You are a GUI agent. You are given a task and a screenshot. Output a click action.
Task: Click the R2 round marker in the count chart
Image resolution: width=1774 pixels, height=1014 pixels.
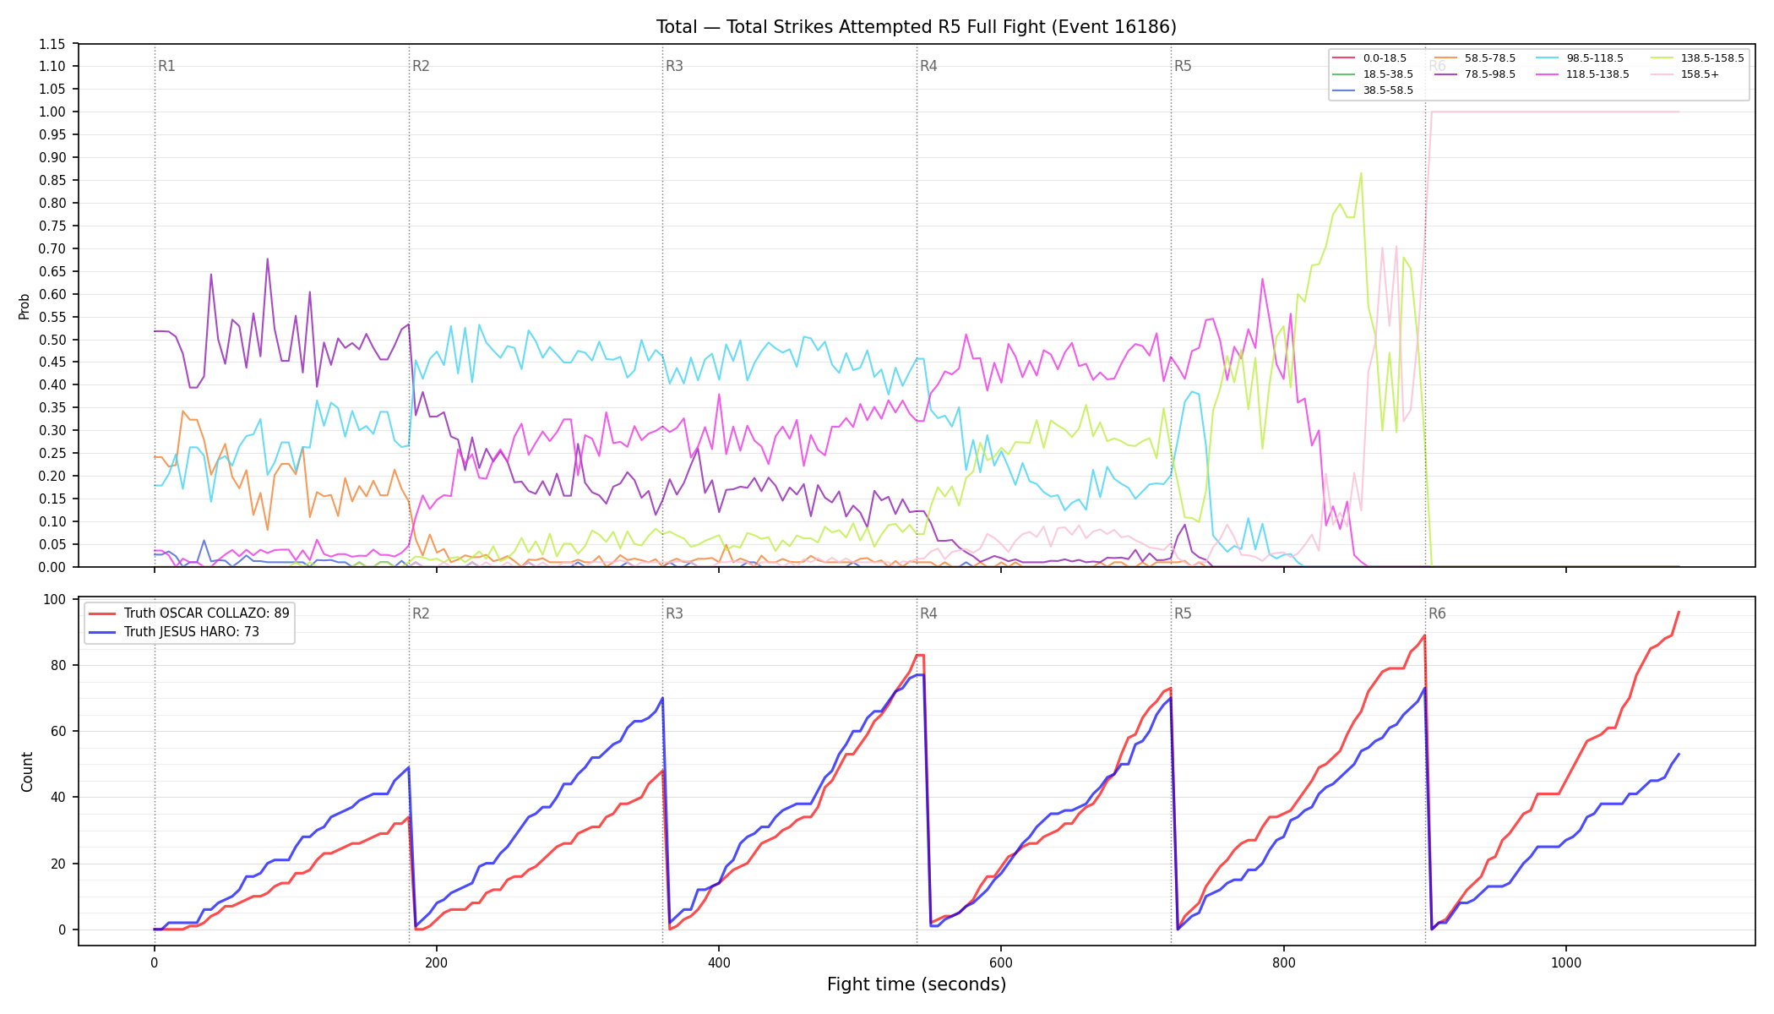pos(421,613)
